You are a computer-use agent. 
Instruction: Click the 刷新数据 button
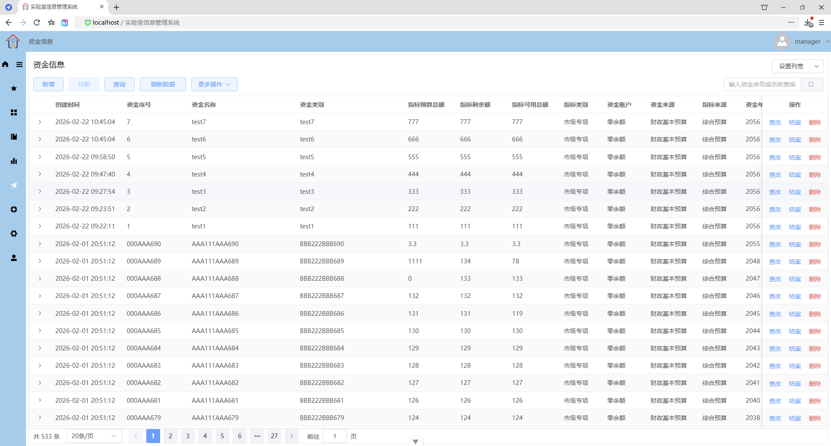click(163, 84)
